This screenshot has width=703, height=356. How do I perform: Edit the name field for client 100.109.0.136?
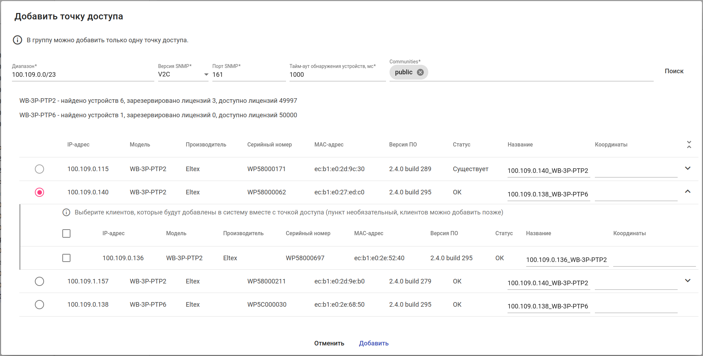point(567,260)
